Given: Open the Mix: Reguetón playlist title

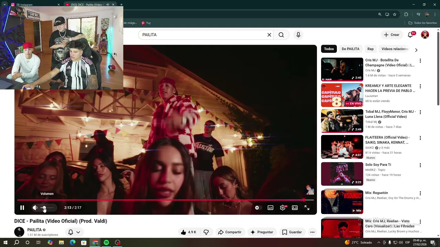Looking at the screenshot, I should 376,193.
